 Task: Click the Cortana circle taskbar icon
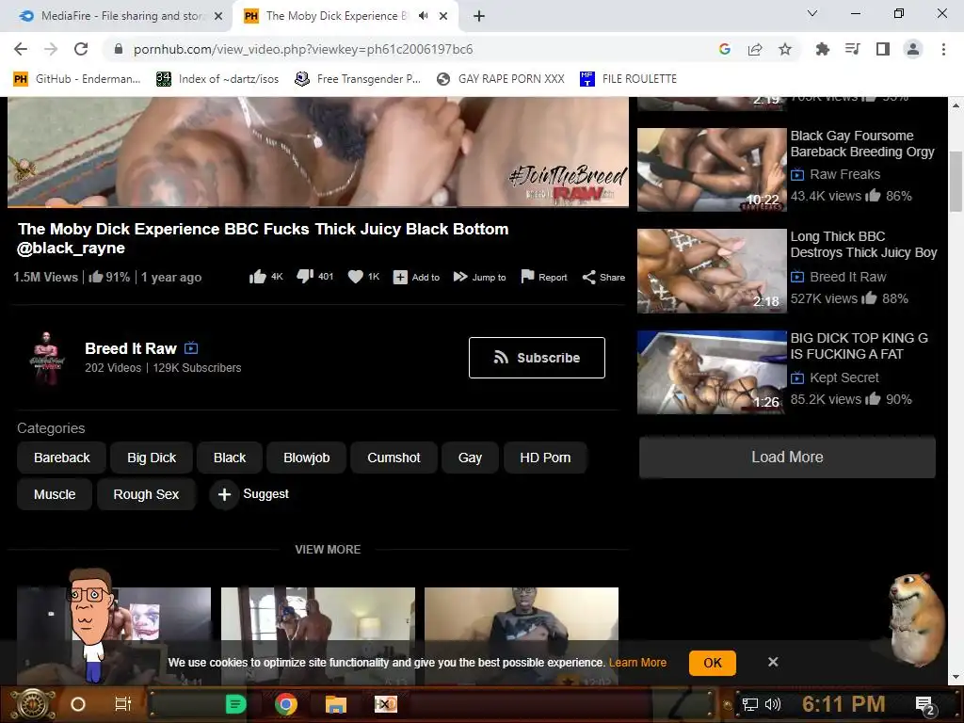[78, 704]
